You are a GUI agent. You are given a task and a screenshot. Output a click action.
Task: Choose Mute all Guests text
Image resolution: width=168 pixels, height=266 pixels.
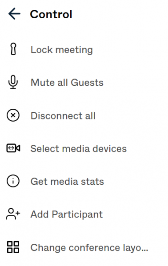point(67,83)
